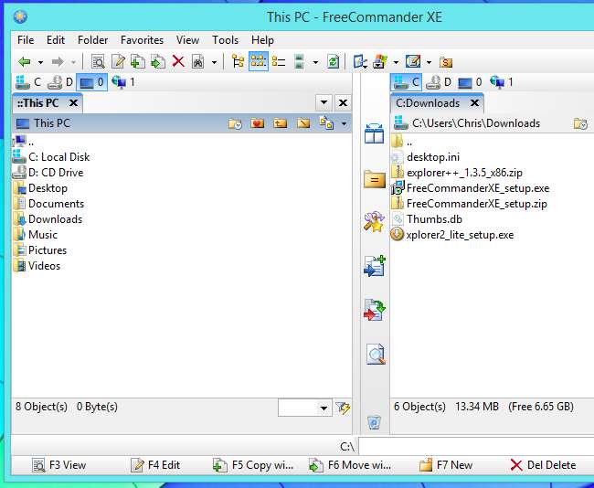Click the green Back navigation arrow
This screenshot has height=488, width=594.
(x=25, y=62)
